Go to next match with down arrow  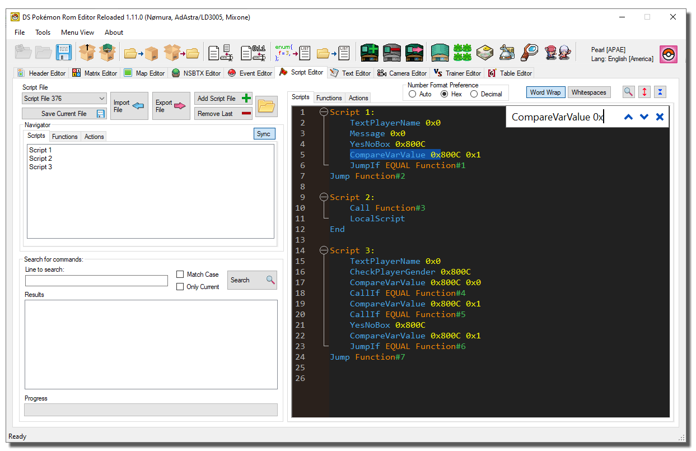(x=644, y=117)
